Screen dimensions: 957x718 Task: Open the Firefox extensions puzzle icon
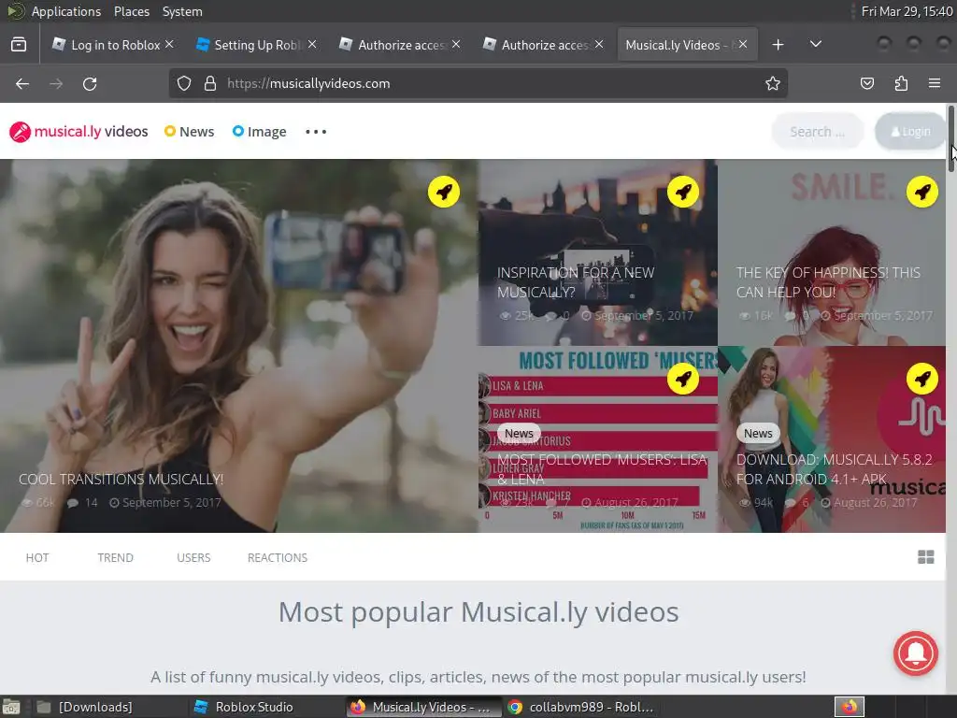901,83
